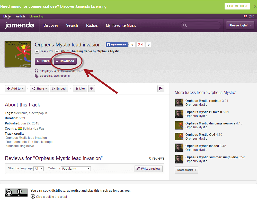Screen dimensions: 257x205
Task: Click the More tracks button
Action: (x=187, y=170)
